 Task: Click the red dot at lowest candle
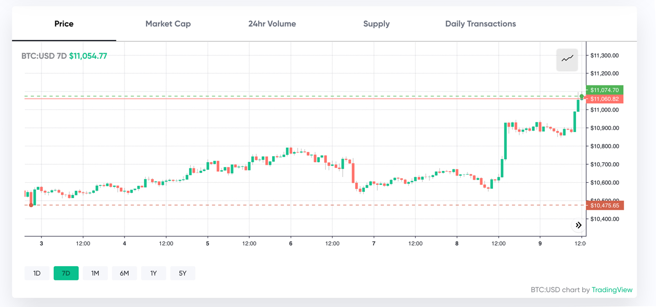(x=31, y=205)
